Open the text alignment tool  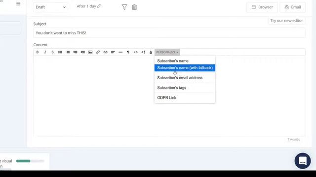(x=113, y=52)
